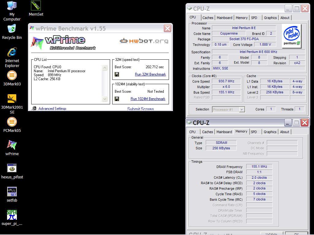Run the 1024M Benchmark link
The image size is (314, 235).
148,99
